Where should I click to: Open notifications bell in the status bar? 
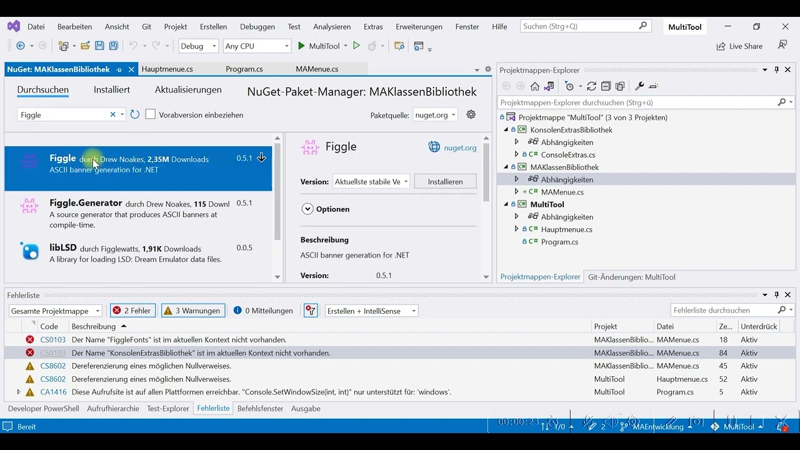(782, 426)
